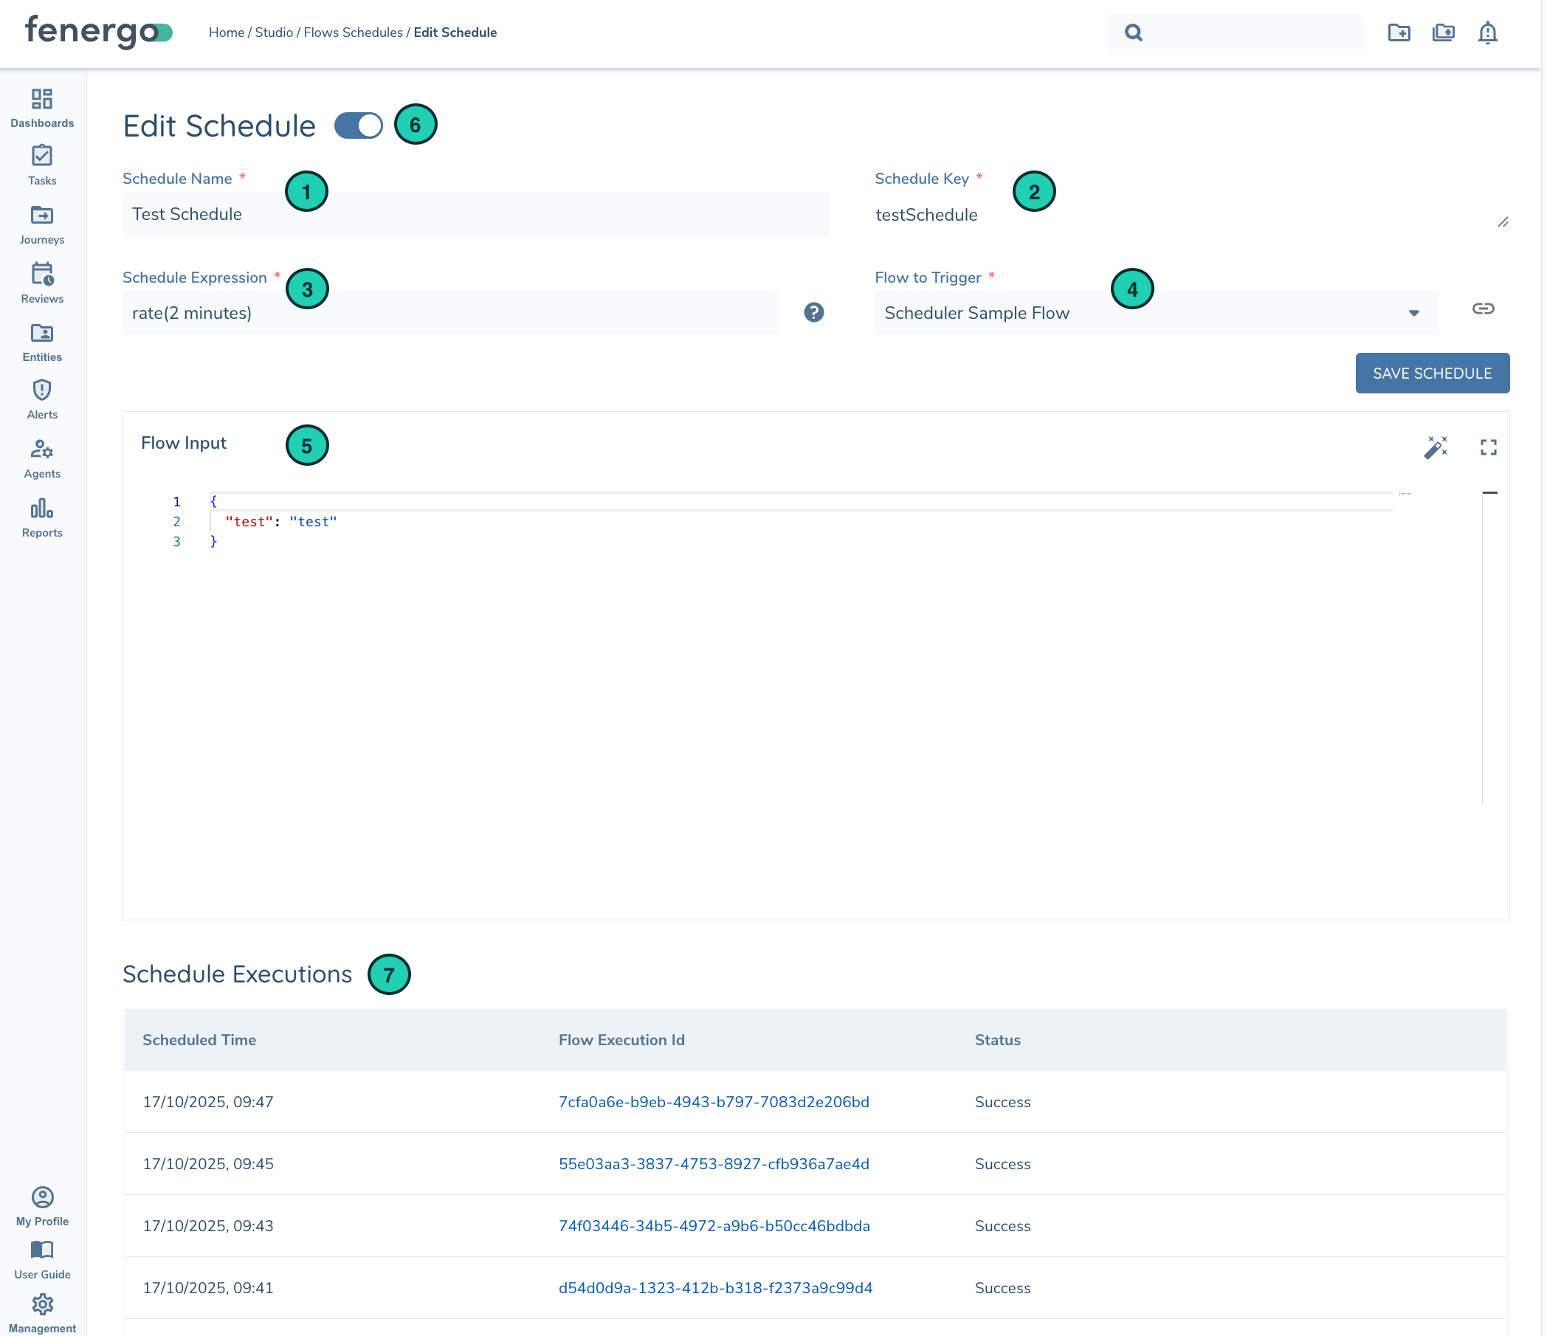The width and height of the screenshot is (1547, 1336).
Task: Click the new folder plus icon
Action: pos(1399,33)
